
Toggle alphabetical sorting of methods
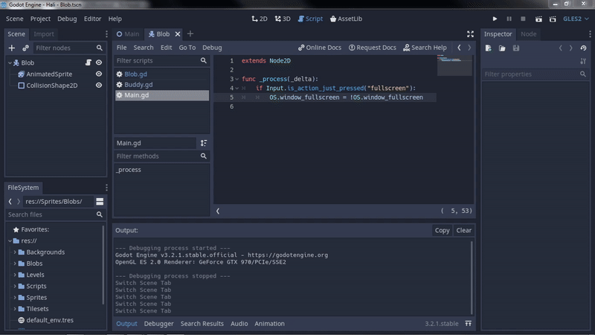tap(204, 143)
